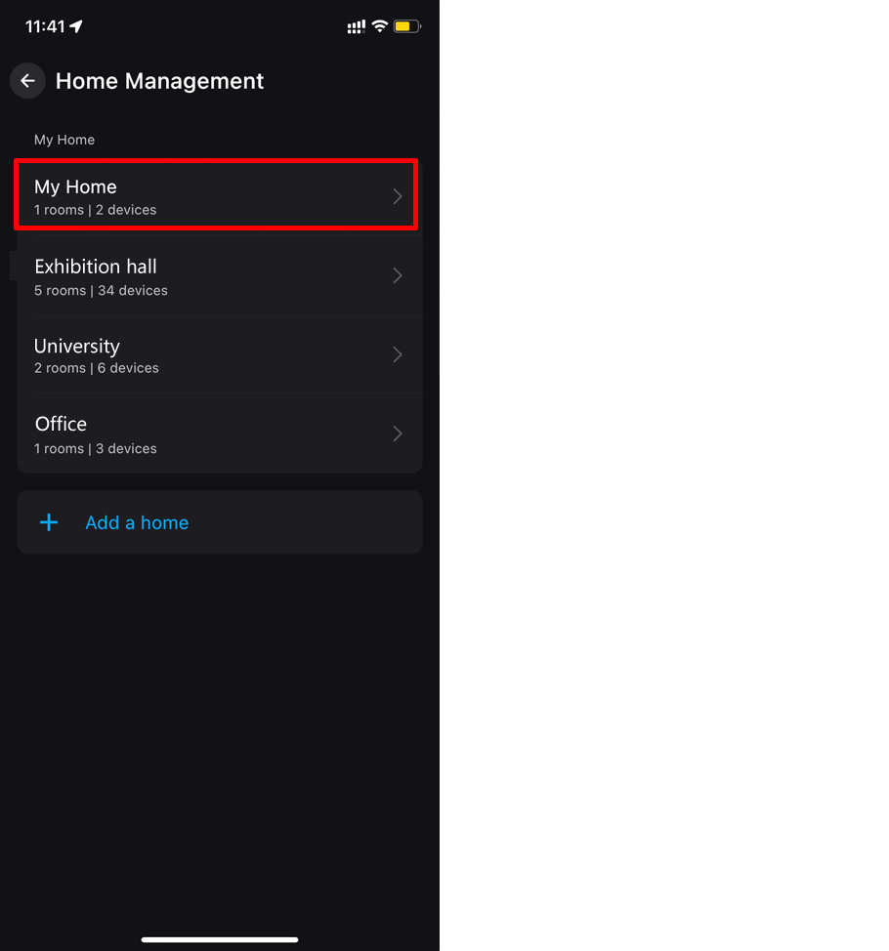Click the Home Management page title
889x951 pixels.
pyautogui.click(x=159, y=81)
